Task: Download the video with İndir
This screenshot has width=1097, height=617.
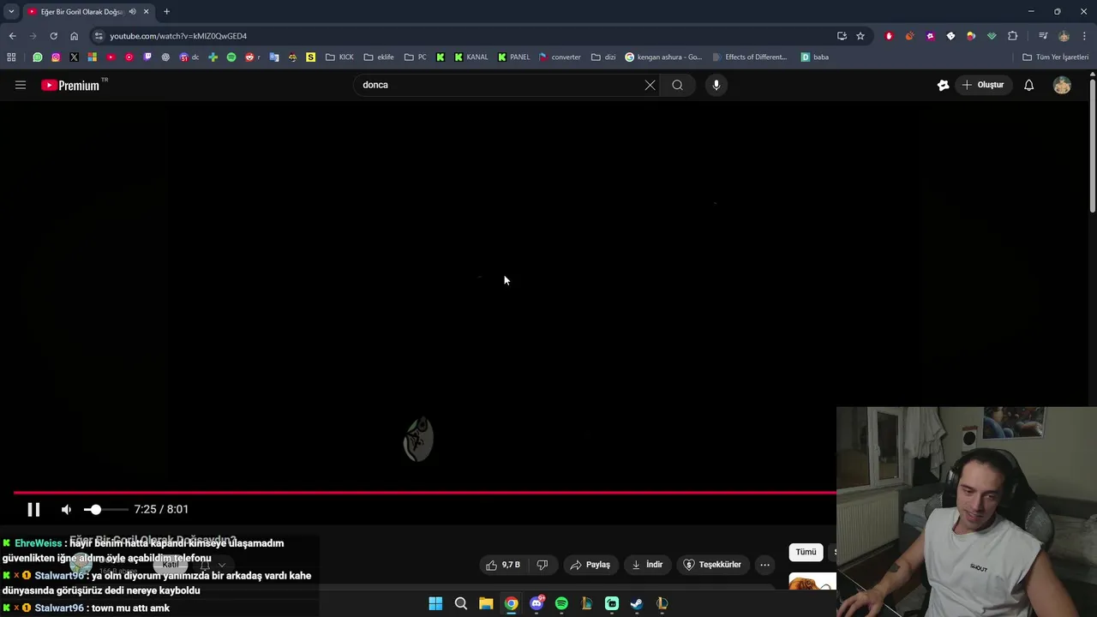Action: pos(648,565)
